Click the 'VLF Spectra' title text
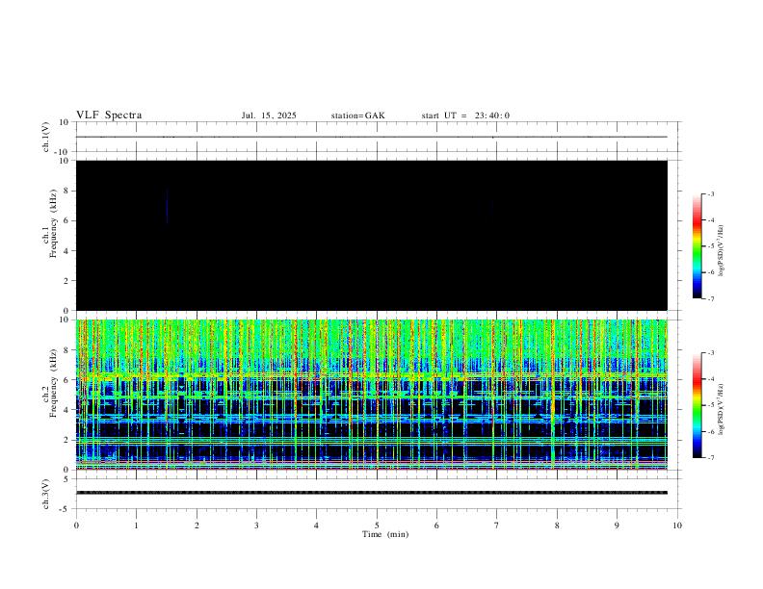 pos(109,115)
